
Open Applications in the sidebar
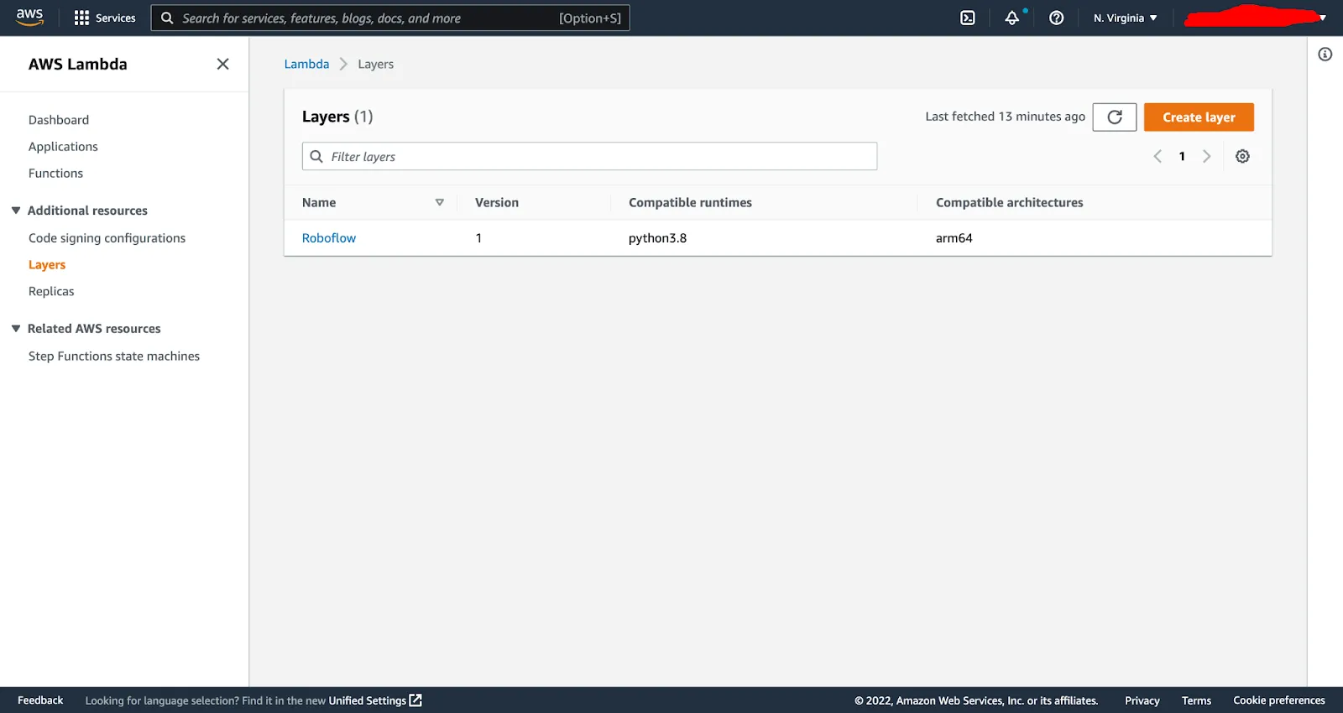pos(63,147)
